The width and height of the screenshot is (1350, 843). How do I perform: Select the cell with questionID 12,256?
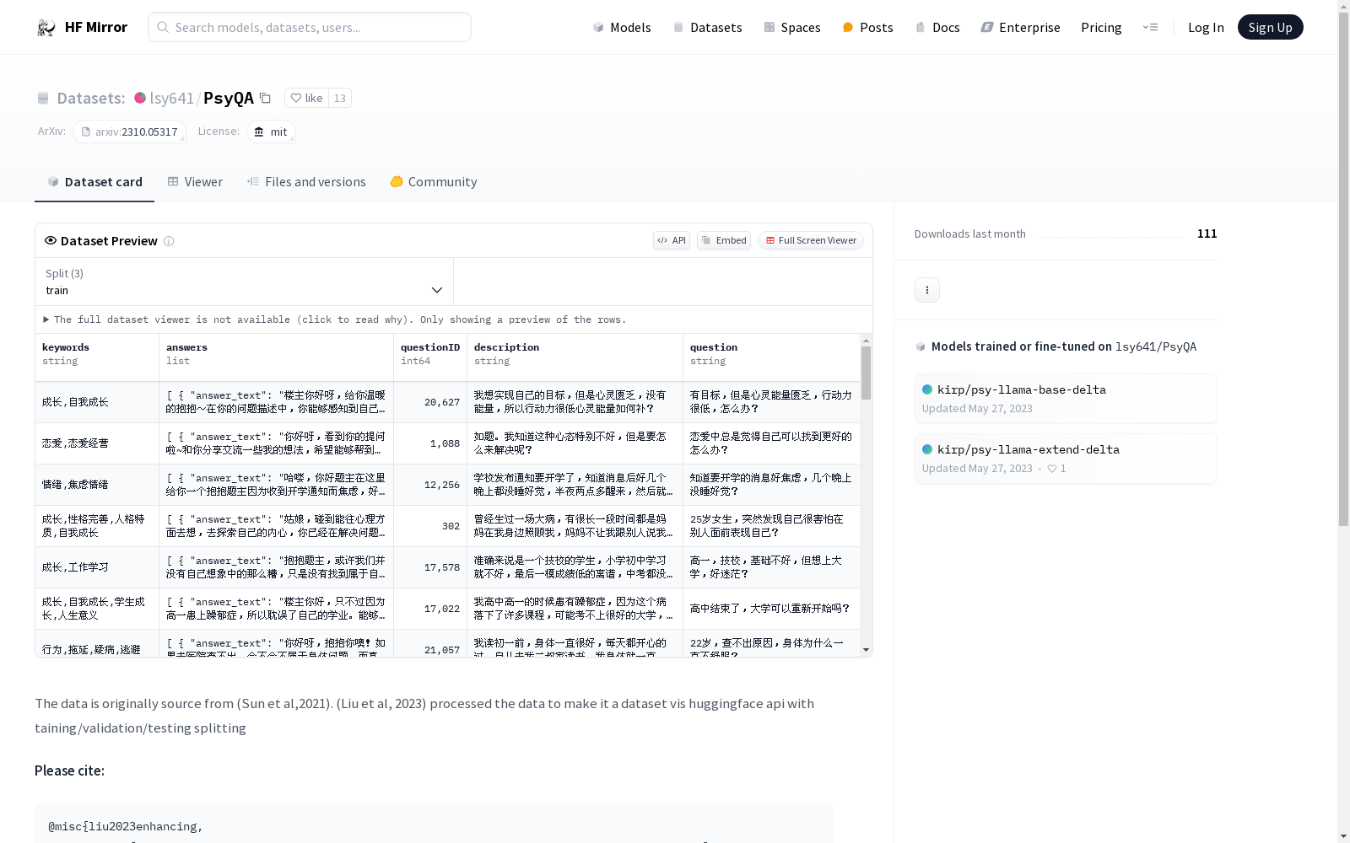coord(430,485)
